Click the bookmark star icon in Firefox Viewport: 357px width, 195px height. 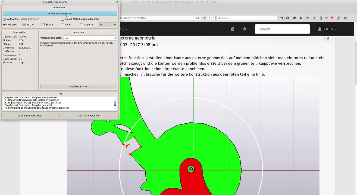pos(281,18)
